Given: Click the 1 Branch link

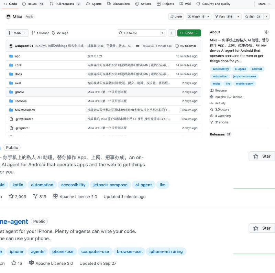Looking at the screenshot, I should click(x=41, y=33).
